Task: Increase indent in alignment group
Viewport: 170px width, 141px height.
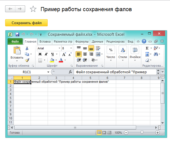Action: click(x=85, y=60)
